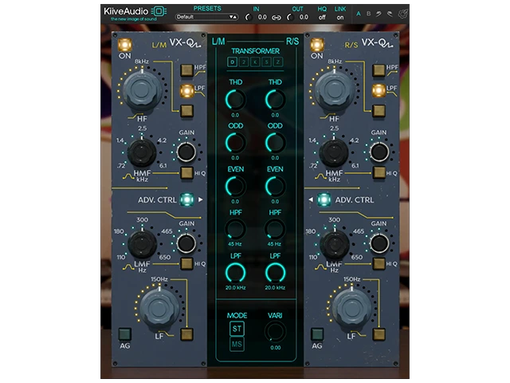510x383 pixels.
Task: Toggle the L/M channel ON lamp
Action: [125, 45]
